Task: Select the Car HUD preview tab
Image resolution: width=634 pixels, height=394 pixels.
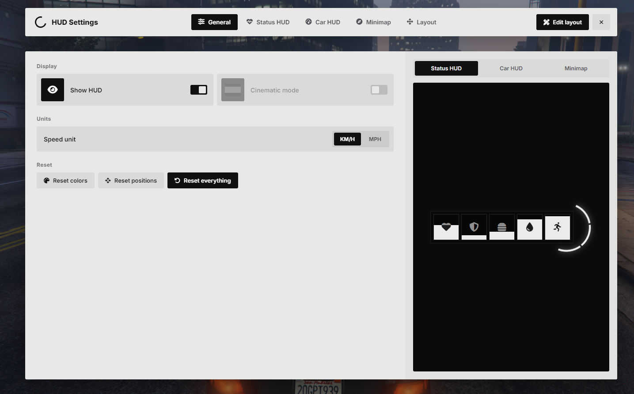Action: tap(511, 68)
